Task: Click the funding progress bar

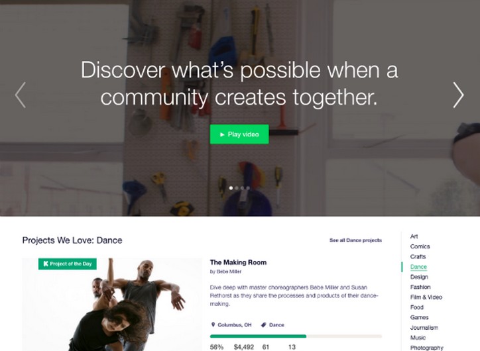Action: (x=296, y=336)
